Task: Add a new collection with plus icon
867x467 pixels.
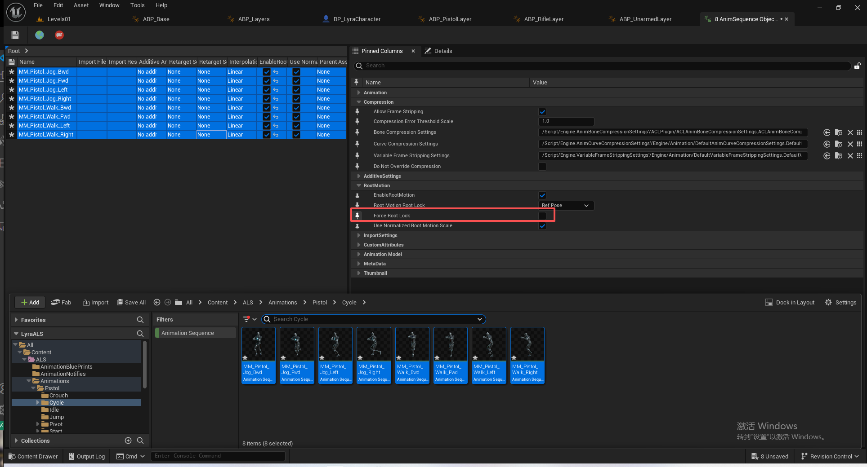Action: pos(128,441)
